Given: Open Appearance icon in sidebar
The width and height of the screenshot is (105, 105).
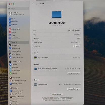Looking at the screenshot, I should point(10,45).
